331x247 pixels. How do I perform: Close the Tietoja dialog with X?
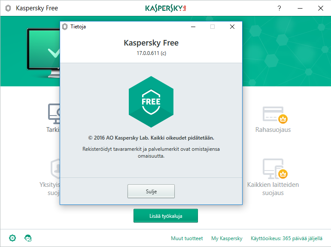point(232,27)
